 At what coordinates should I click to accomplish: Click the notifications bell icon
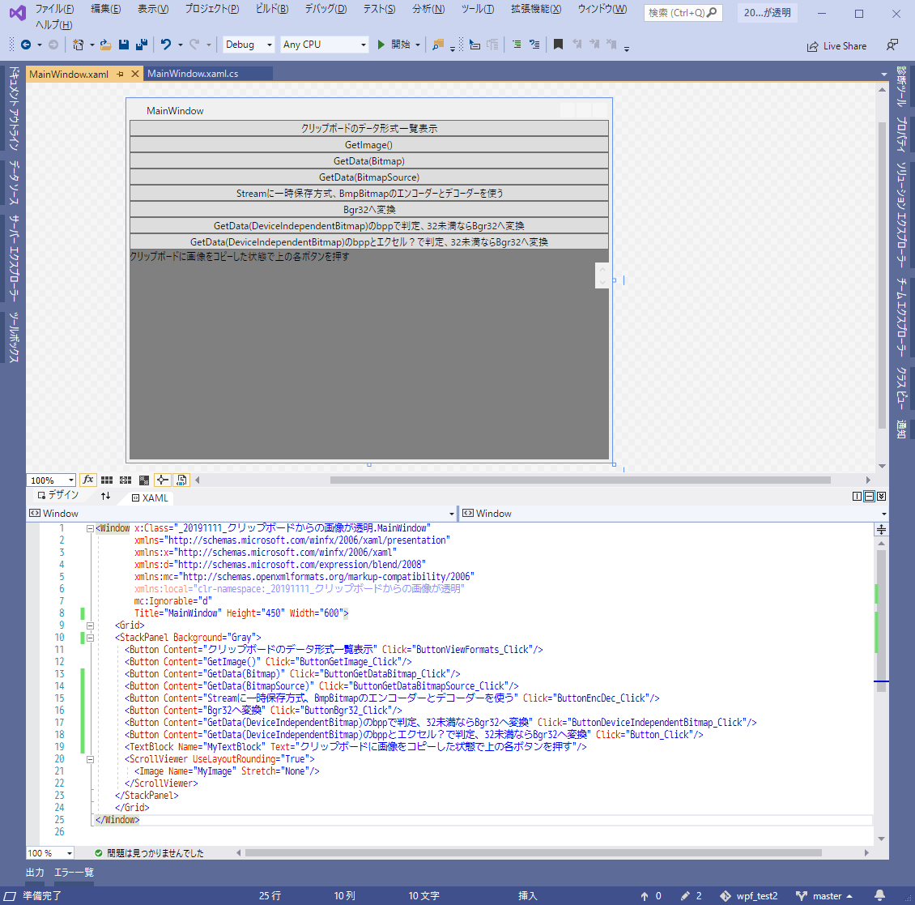click(x=880, y=895)
